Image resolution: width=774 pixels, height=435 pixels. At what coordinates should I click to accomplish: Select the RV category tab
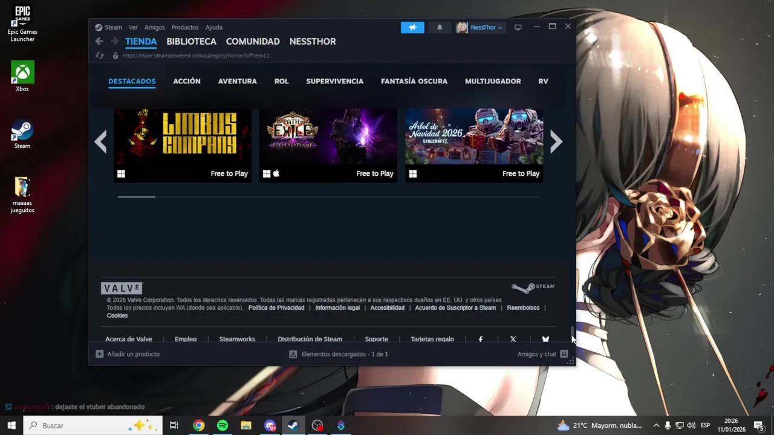[543, 81]
